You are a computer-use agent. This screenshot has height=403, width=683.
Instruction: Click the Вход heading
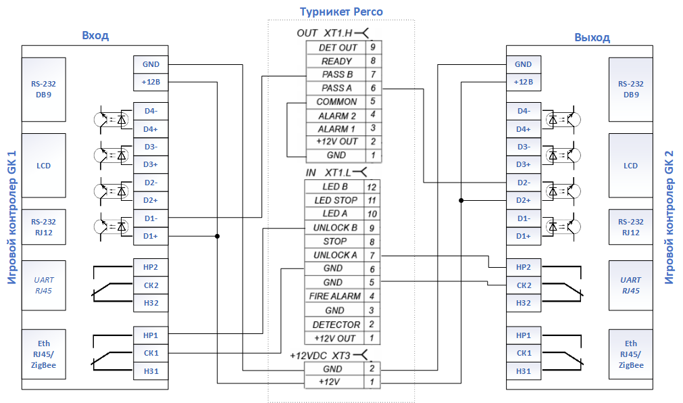[95, 35]
